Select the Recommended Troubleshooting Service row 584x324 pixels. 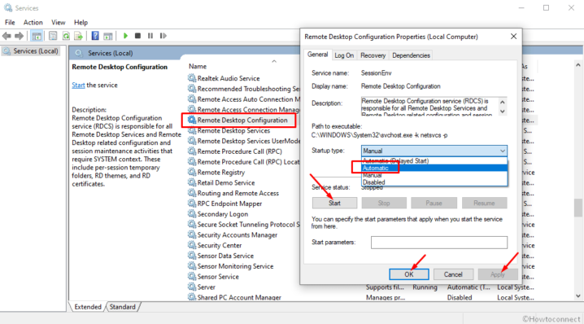coord(243,89)
